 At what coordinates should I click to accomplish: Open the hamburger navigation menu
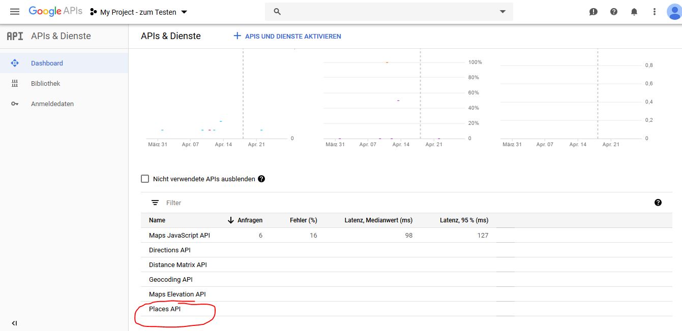[15, 12]
